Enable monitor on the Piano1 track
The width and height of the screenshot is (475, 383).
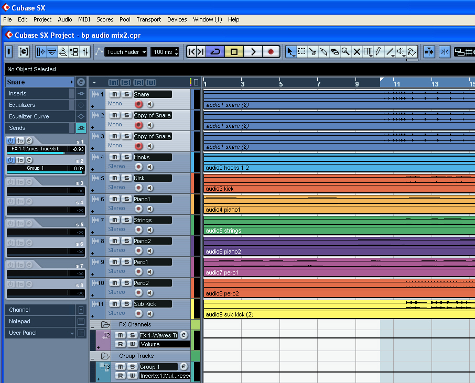(x=150, y=209)
